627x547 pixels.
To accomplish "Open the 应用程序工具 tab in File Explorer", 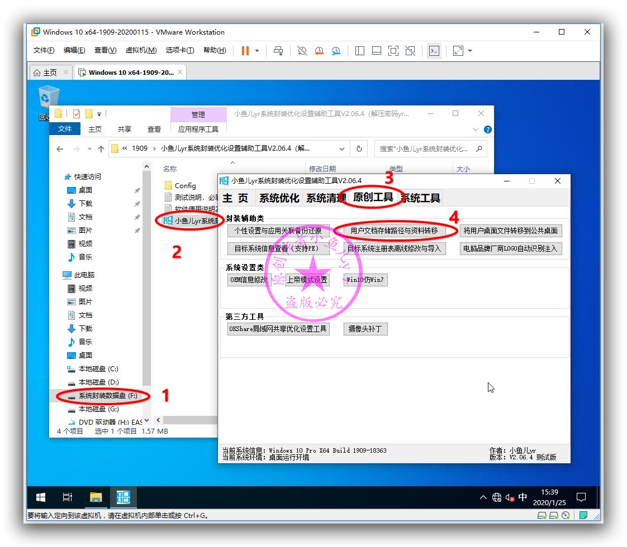I will point(198,129).
